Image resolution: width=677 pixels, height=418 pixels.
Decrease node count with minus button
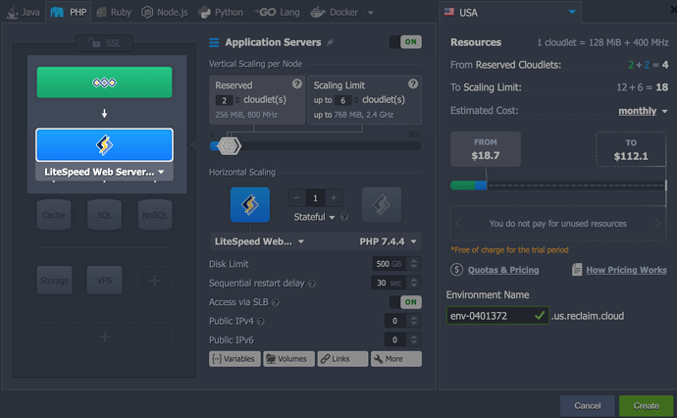296,198
